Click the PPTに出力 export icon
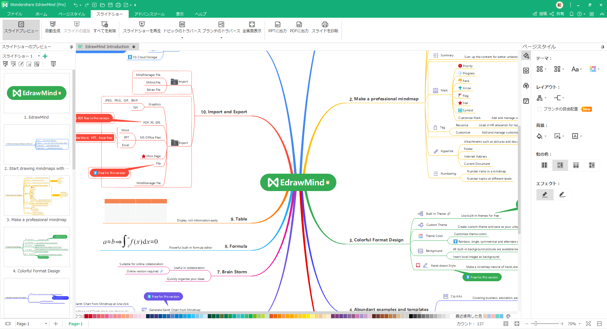 pos(277,25)
